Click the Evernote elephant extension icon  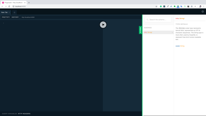(x=175, y=6)
